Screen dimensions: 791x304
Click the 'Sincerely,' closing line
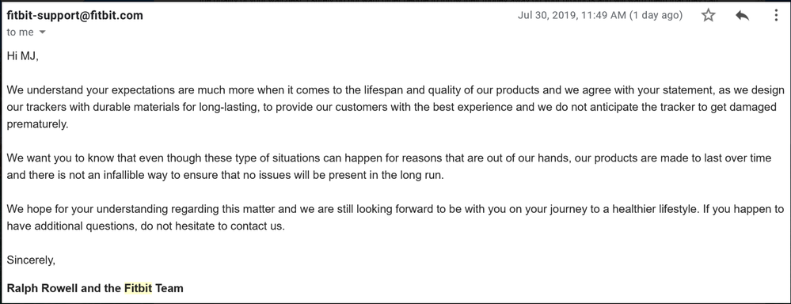coord(31,260)
